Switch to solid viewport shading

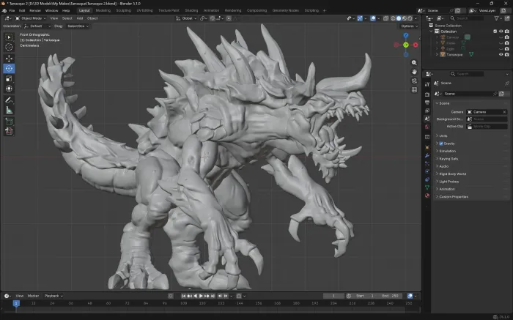(399, 18)
